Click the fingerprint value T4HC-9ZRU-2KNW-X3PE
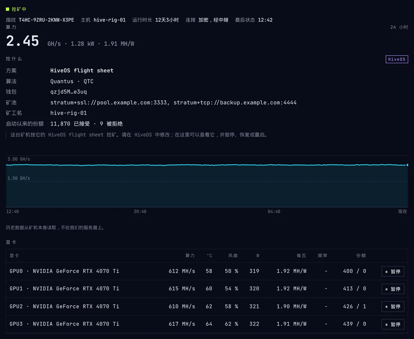This screenshot has width=414, height=339. click(x=46, y=20)
